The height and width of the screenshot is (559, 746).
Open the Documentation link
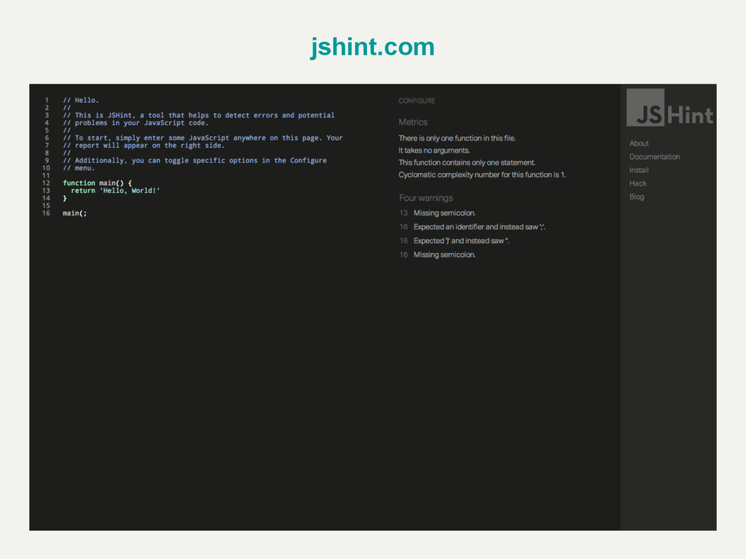[x=655, y=157]
